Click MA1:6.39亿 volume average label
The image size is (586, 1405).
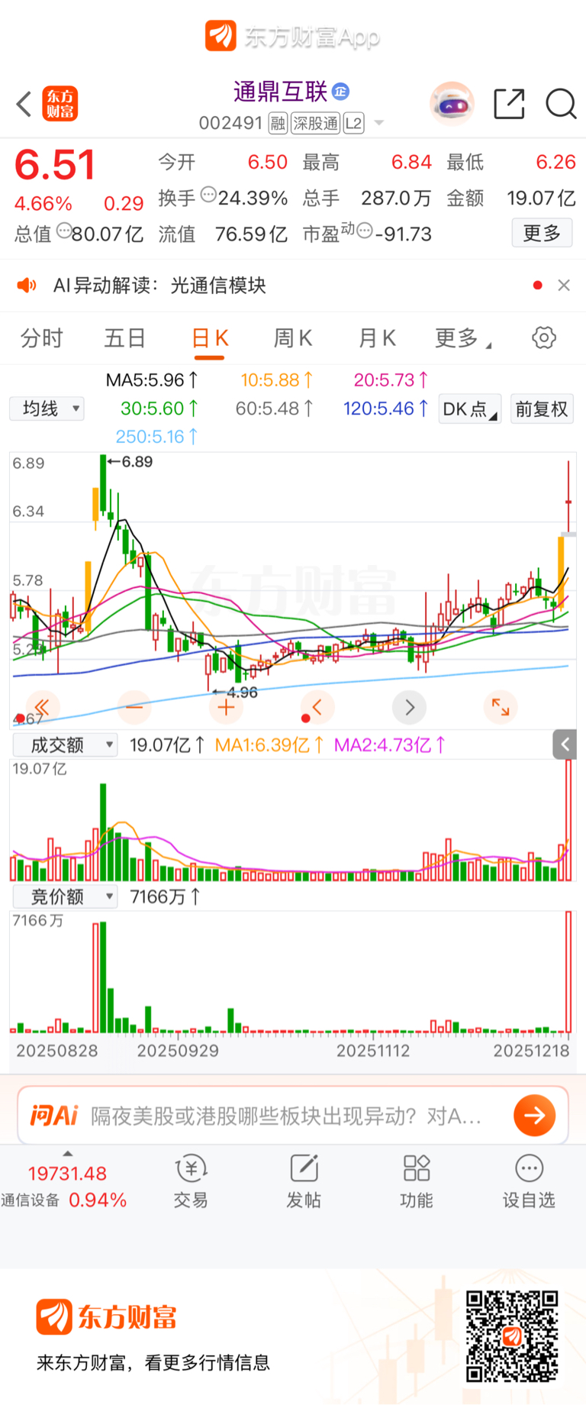click(269, 744)
